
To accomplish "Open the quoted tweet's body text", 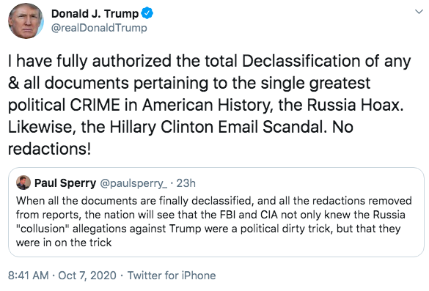I will 213,221.
